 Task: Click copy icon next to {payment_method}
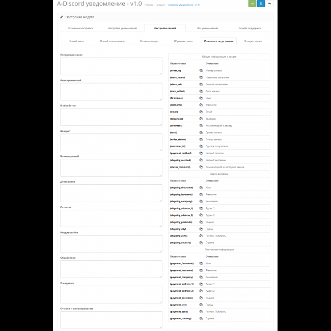201,153
